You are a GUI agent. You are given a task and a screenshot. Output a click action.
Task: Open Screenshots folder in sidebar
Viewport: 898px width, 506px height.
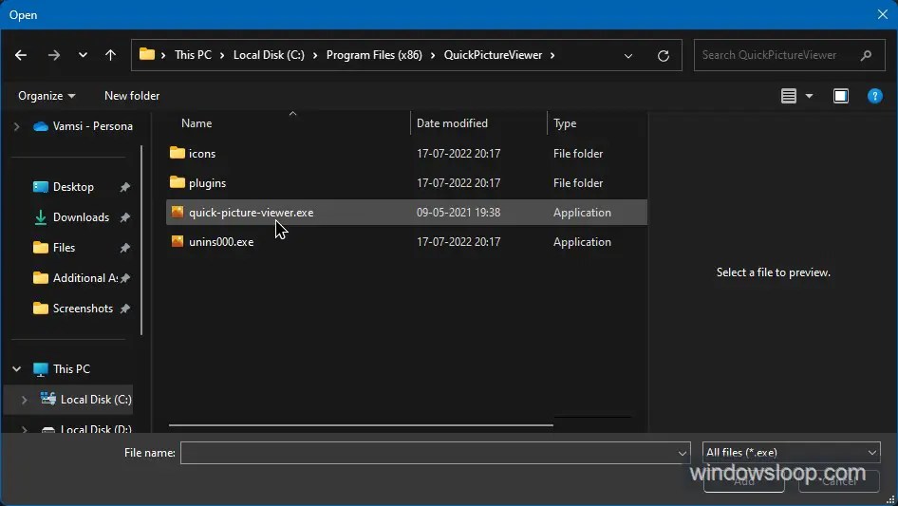pos(73,309)
